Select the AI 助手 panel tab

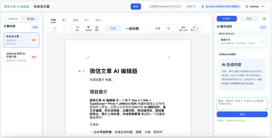point(227,19)
